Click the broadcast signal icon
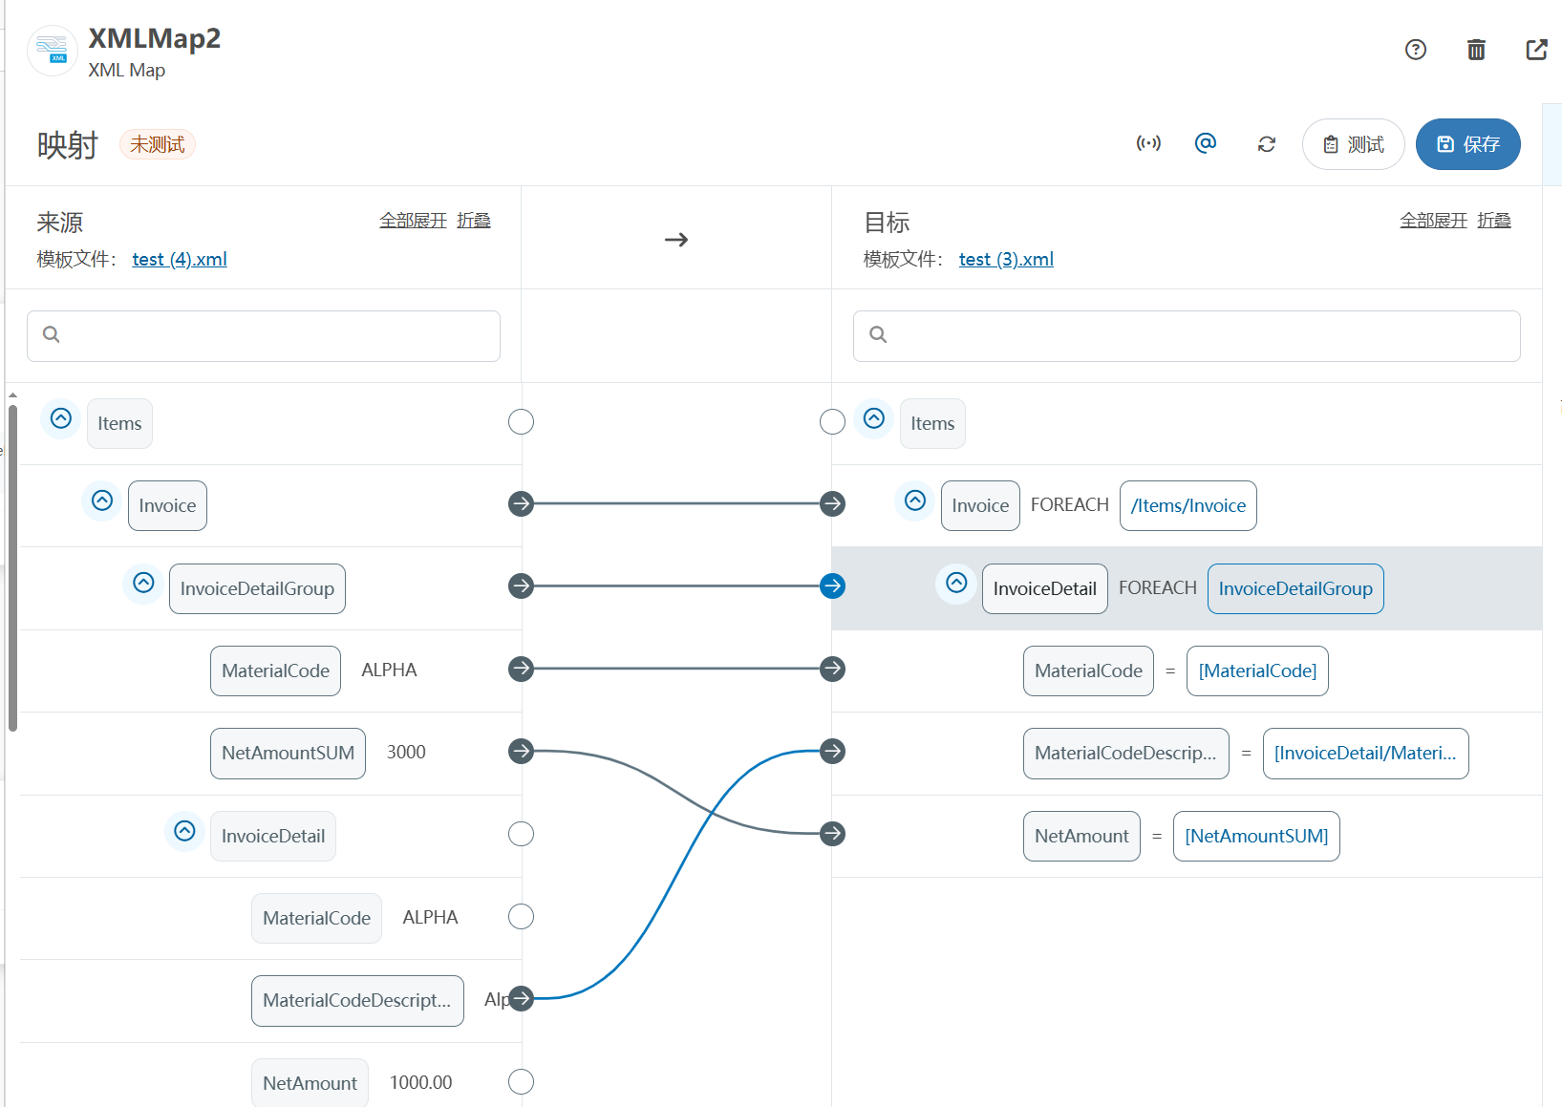Screen dimensions: 1562x1107 (x=1147, y=144)
